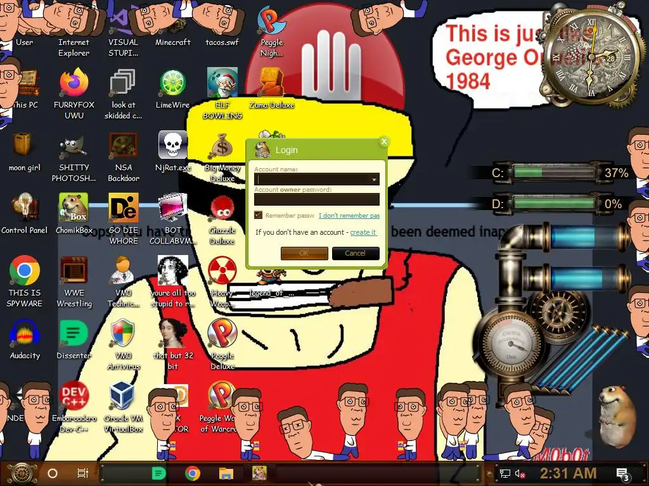
Task: Click the D: drive usage bar
Action: coord(554,204)
